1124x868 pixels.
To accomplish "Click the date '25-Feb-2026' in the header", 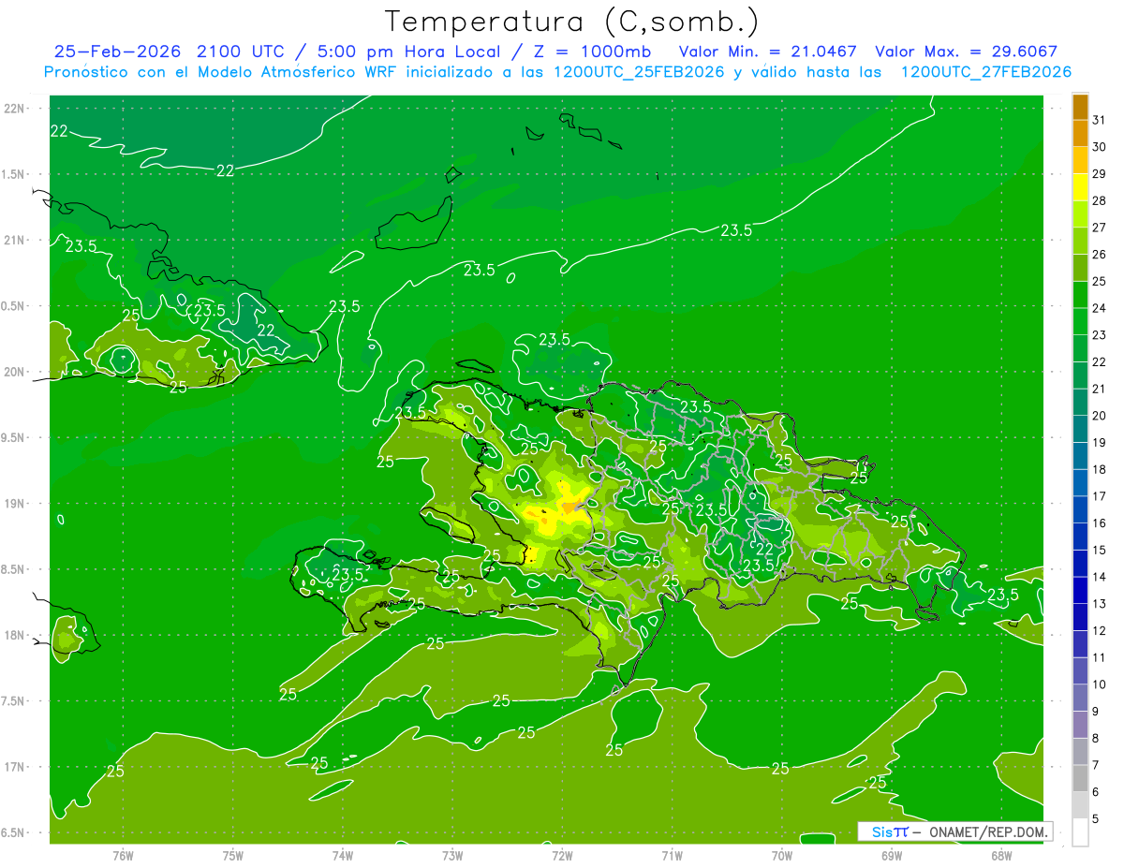I will point(118,51).
